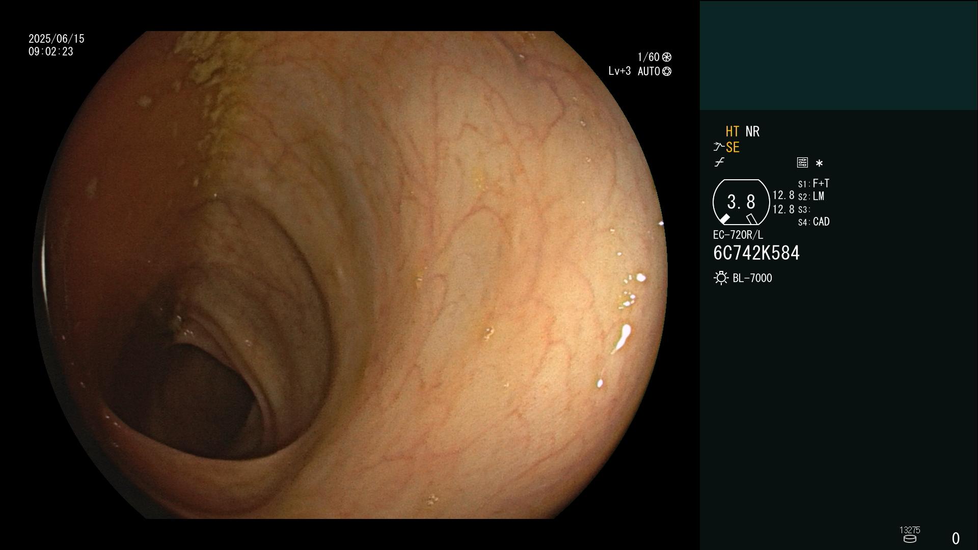
Task: Click the Lv+3 brightness level text
Action: (619, 71)
